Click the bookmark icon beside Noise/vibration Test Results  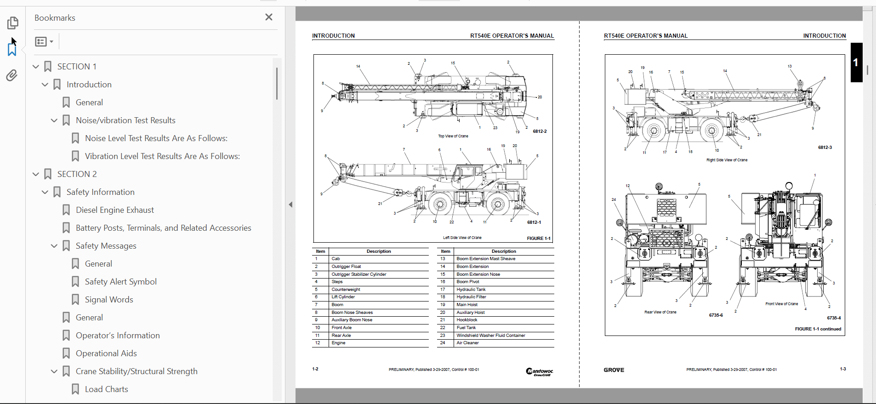pos(66,120)
